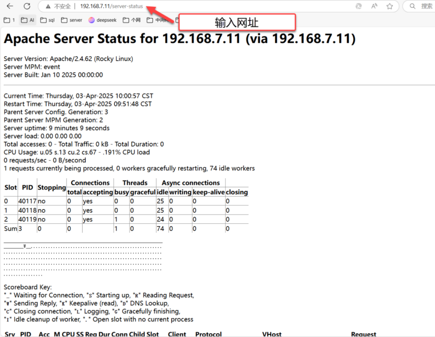The image size is (435, 337).
Task: Click the Apache Server Status heading
Action: pos(179,39)
